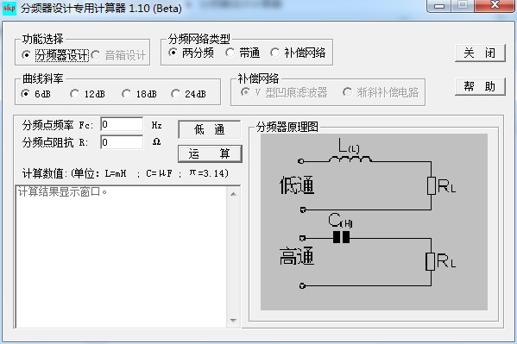
Task: Click the results scrollbar down arrow
Action: (233, 320)
